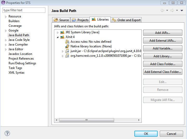This screenshot has width=187, height=139.
Task: Expand the Java Editor node
Action: [x=6, y=49]
